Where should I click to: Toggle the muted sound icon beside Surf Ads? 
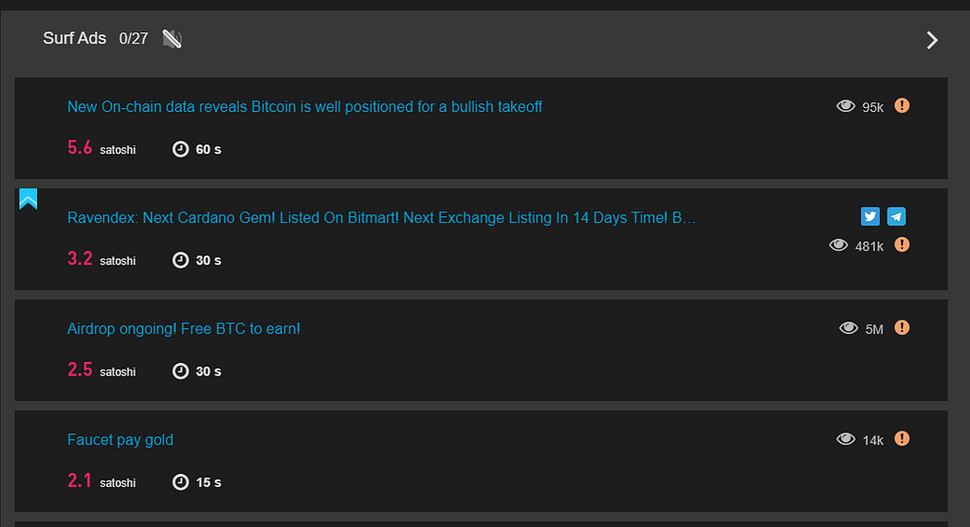click(172, 39)
